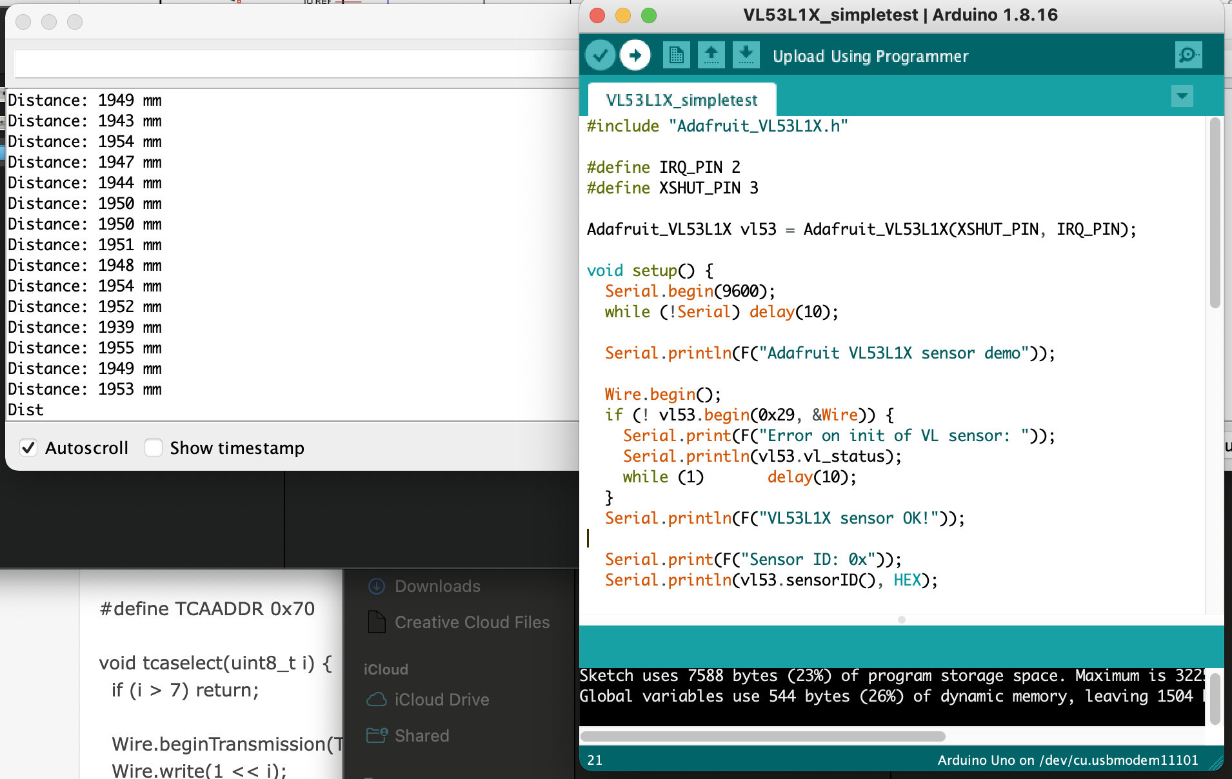Image resolution: width=1232 pixels, height=779 pixels.
Task: Create a new sketch with New icon
Action: tap(675, 55)
